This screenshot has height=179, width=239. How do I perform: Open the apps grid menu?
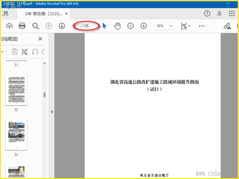(232, 13)
